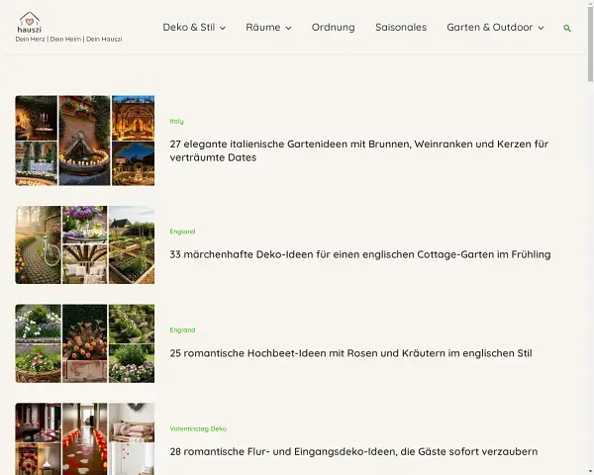Image resolution: width=594 pixels, height=475 pixels.
Task: Click the Italy category tag
Action: click(x=177, y=121)
